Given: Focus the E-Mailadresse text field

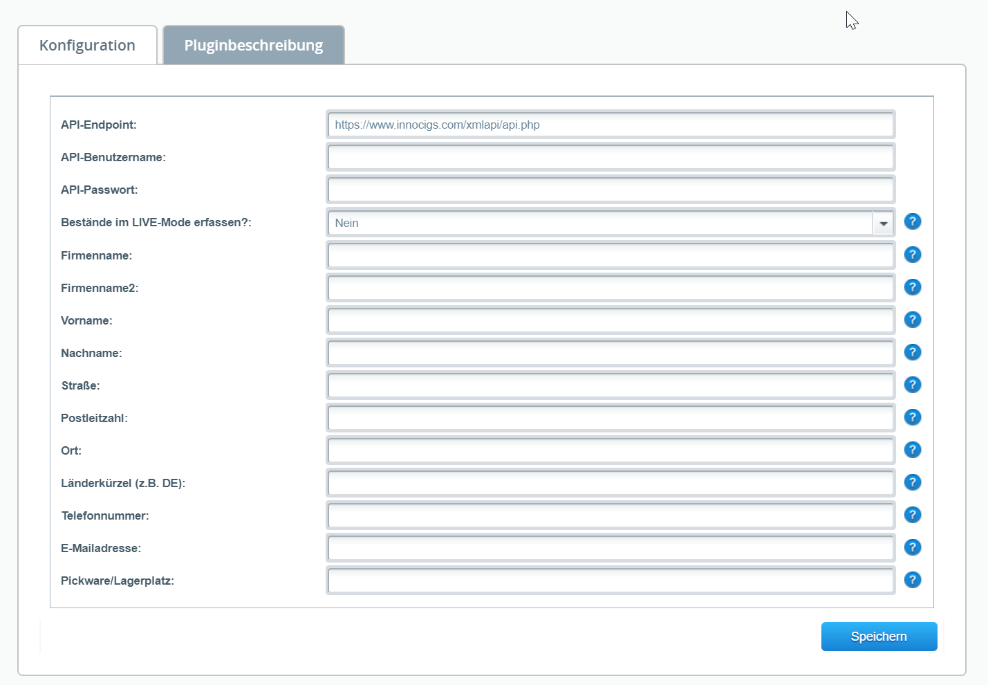Looking at the screenshot, I should pyautogui.click(x=610, y=548).
